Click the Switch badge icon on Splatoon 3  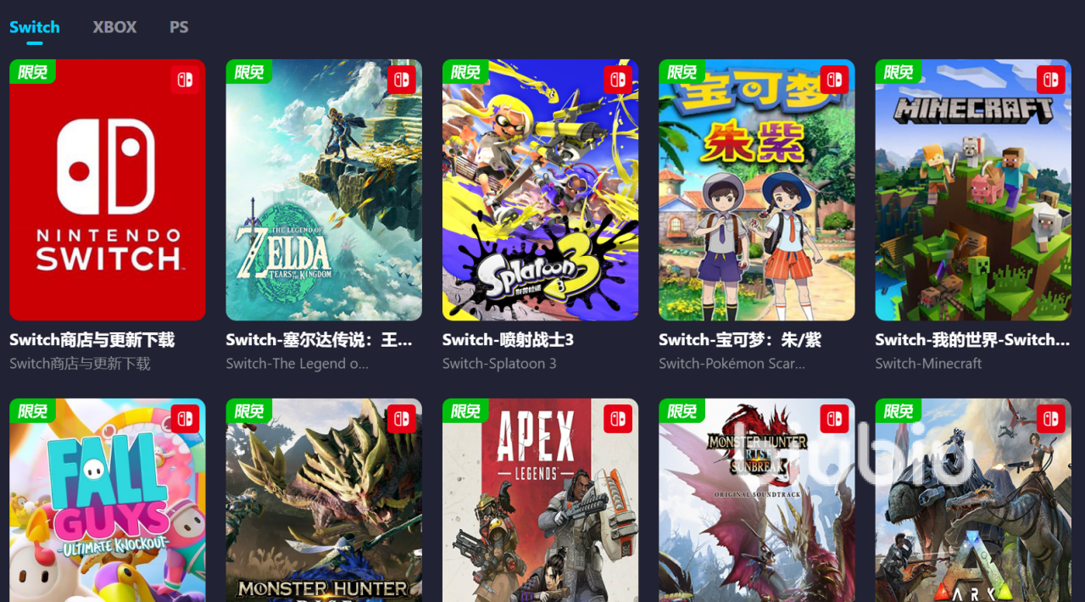click(618, 80)
